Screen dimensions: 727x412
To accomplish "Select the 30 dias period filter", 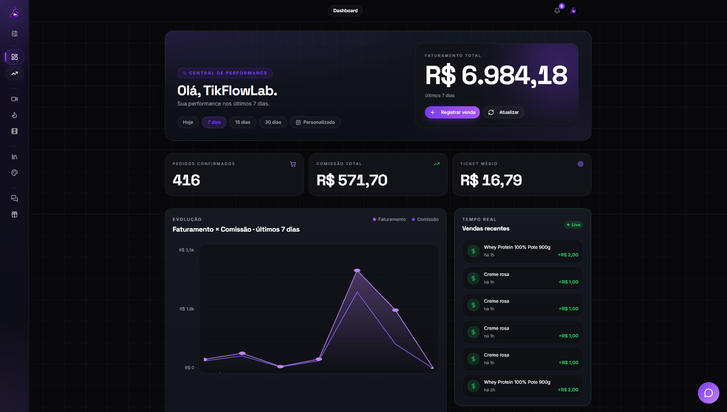I will 273,122.
